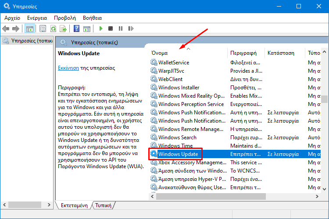Sort by the Περιγραφή column header
329x219 pixels.
click(246, 53)
